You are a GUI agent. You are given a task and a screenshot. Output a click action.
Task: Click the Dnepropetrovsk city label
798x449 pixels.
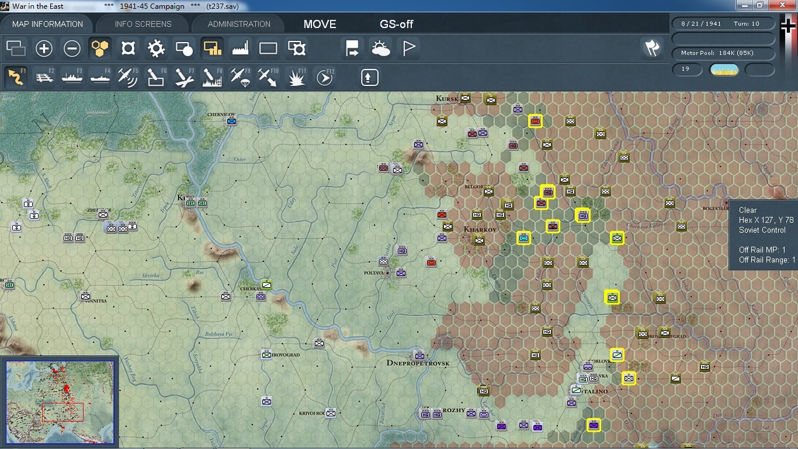click(x=418, y=364)
